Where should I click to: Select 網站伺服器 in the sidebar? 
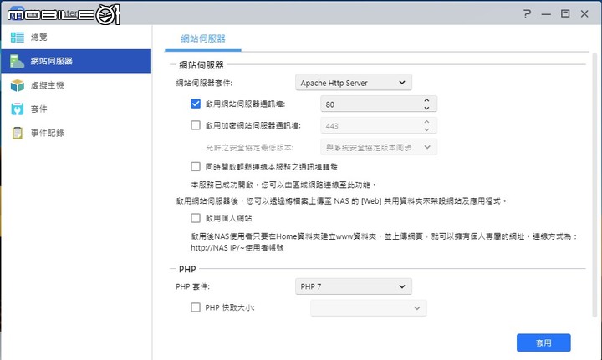[76, 61]
